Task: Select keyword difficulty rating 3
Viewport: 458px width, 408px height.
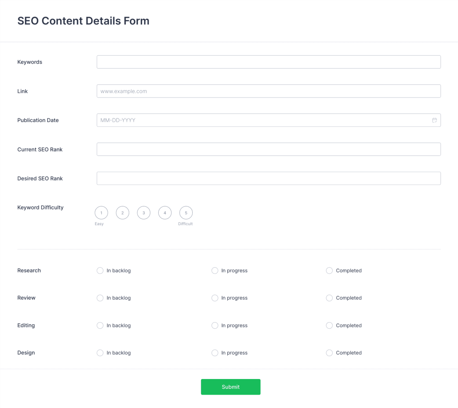Action: click(144, 213)
